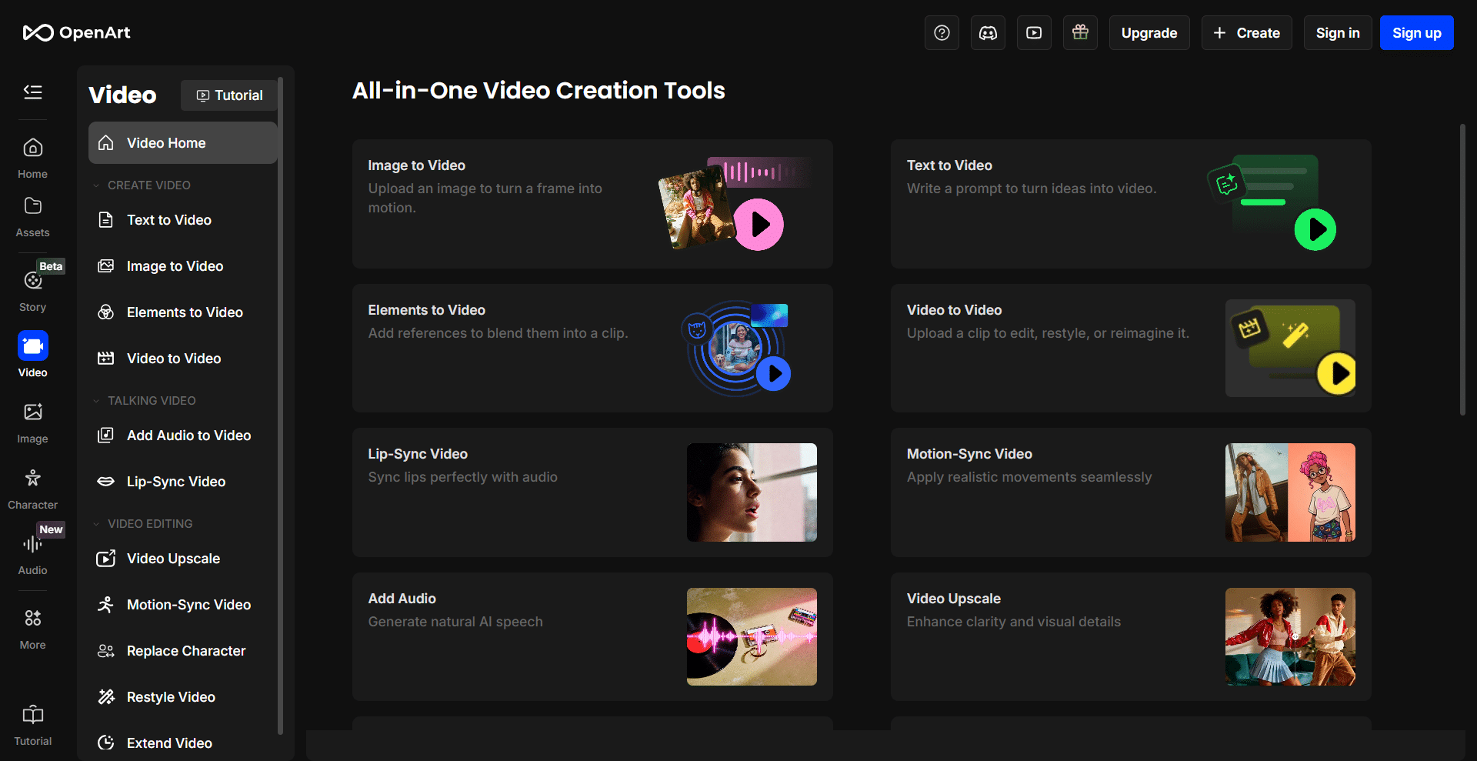Collapse the CREATE VIDEO section

97,185
